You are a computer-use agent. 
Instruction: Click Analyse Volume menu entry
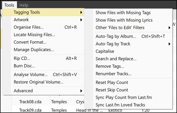point(31,74)
